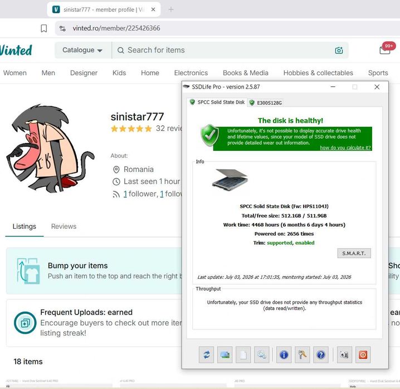
Task: Click the sinistar777 profile avatar picture
Action: point(50,148)
